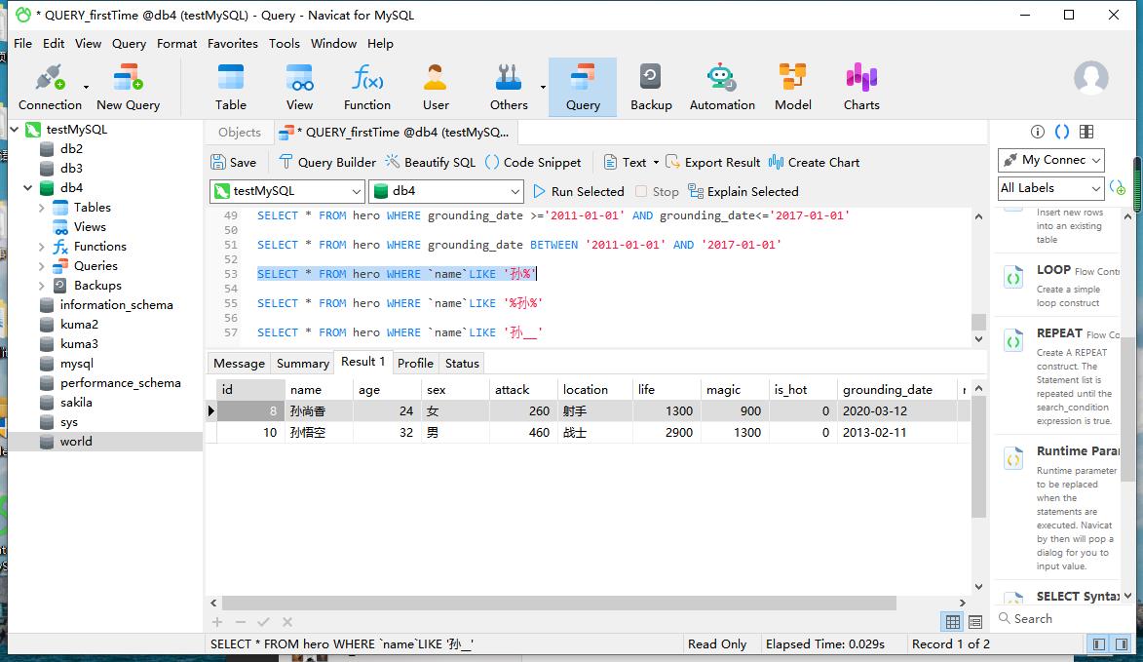Open the Backup toolbar icon

[651, 87]
